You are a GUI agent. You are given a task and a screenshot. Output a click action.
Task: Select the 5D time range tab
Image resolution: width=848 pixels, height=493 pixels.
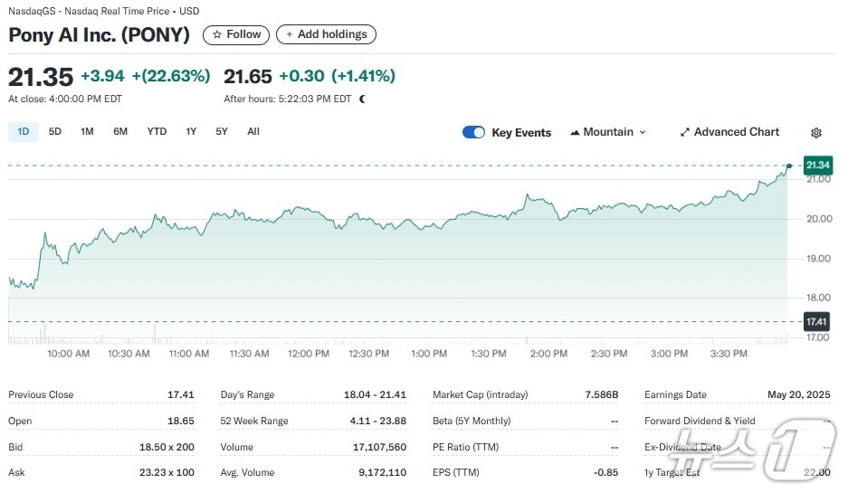point(54,132)
